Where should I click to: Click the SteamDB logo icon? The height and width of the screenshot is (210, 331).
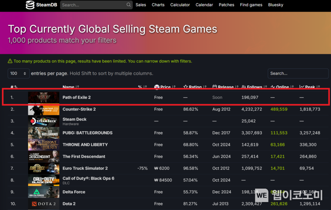tap(30, 5)
